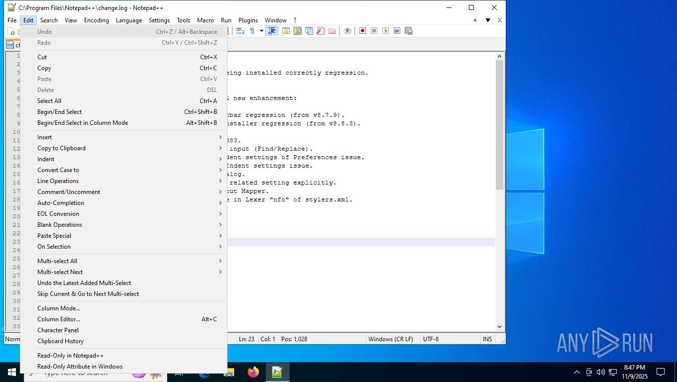
Task: Choose Cut from Edit menu
Action: (x=124, y=57)
